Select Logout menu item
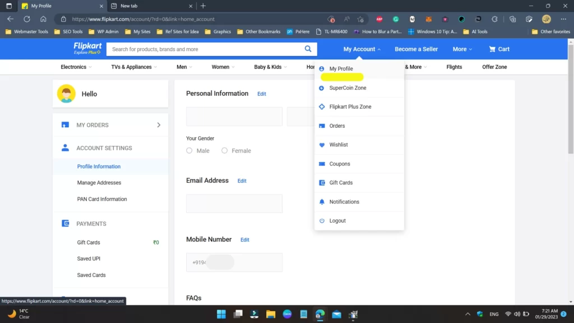Image resolution: width=574 pixels, height=323 pixels. click(359, 221)
